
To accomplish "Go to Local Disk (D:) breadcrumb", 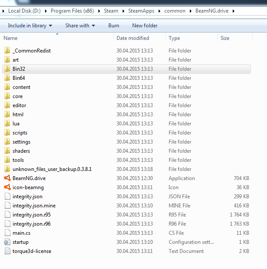I will [25, 11].
